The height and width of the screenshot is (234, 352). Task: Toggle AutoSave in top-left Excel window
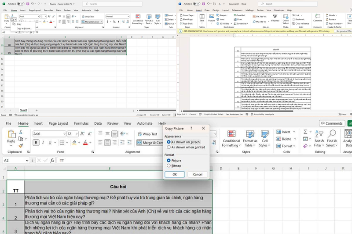pos(20,4)
